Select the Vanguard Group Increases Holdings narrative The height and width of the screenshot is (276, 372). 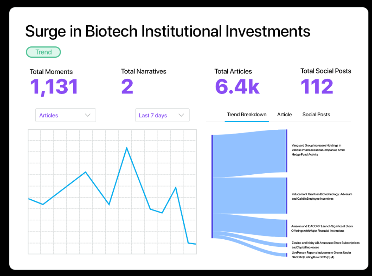click(316, 150)
